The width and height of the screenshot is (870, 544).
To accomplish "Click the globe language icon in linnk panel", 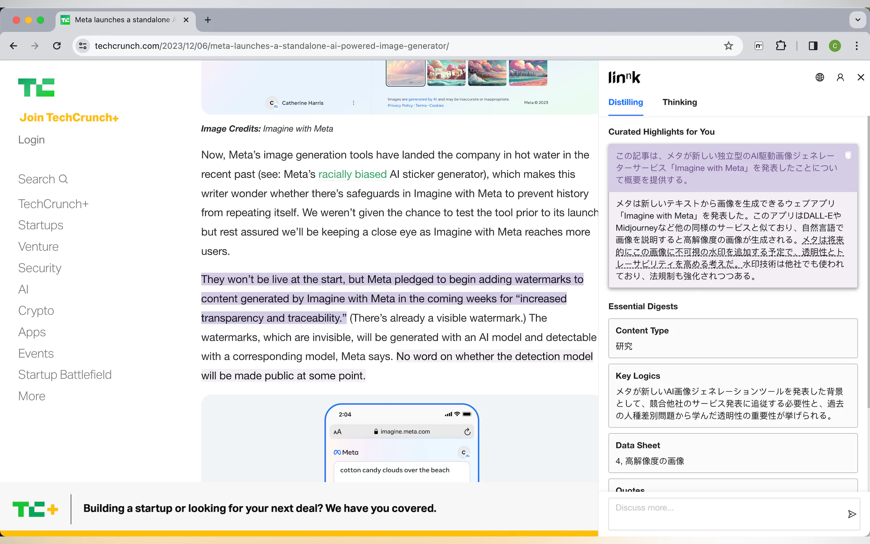I will click(820, 77).
